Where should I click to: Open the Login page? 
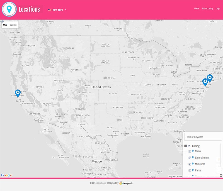[x=218, y=9]
